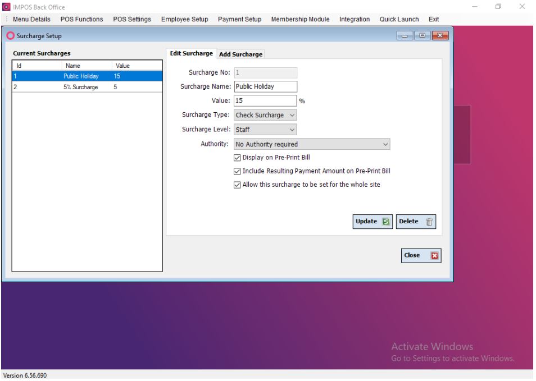
Task: Expand the Surcharge Level dropdown
Action: click(292, 130)
